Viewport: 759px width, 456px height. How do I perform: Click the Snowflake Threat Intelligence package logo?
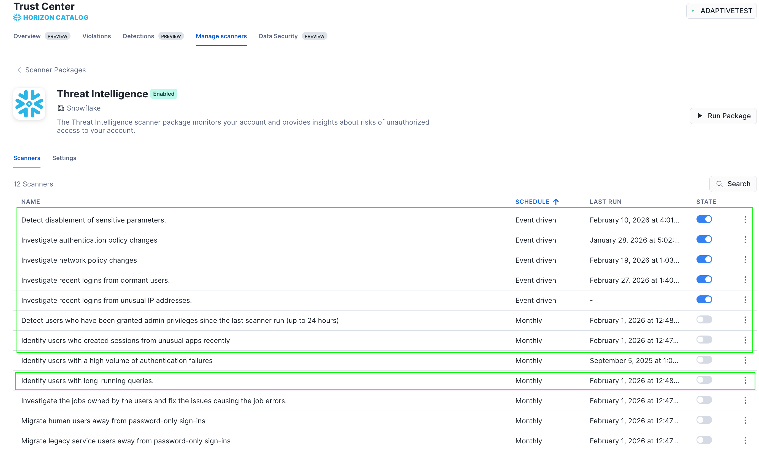click(x=29, y=104)
